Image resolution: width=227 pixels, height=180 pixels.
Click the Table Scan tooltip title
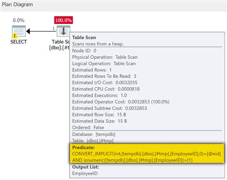84,37
